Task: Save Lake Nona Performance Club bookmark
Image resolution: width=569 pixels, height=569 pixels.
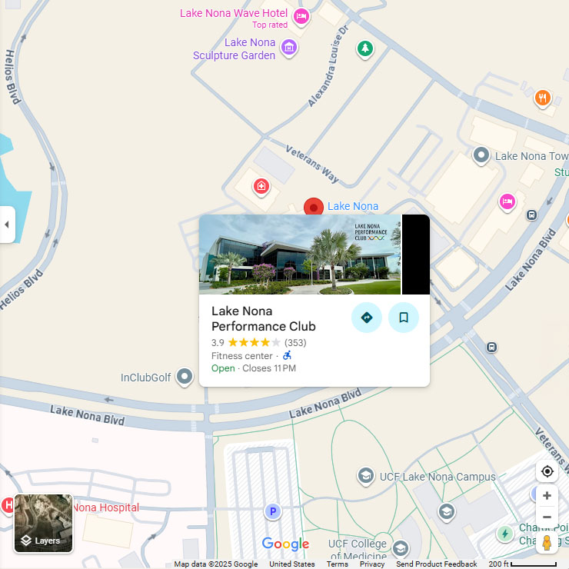Action: click(404, 318)
